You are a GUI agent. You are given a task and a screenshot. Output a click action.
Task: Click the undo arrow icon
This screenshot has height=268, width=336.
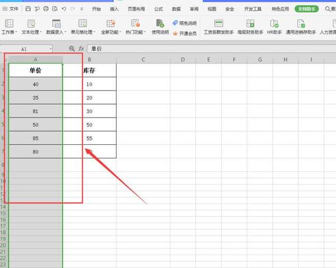coord(64,9)
